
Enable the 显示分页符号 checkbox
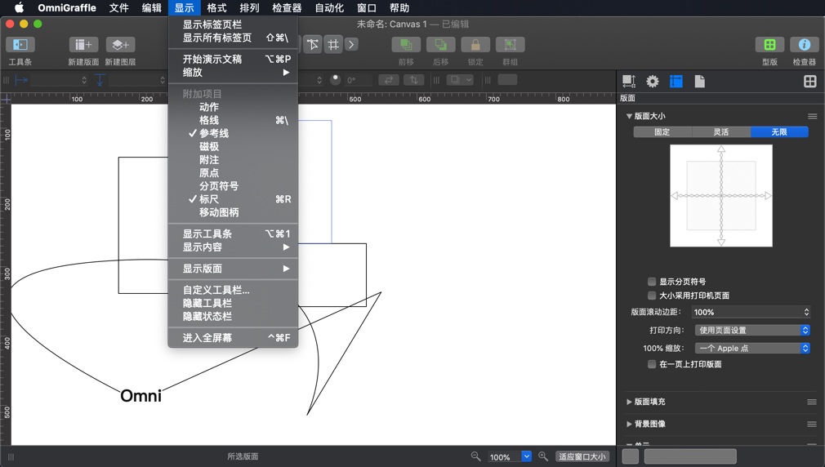coord(652,282)
